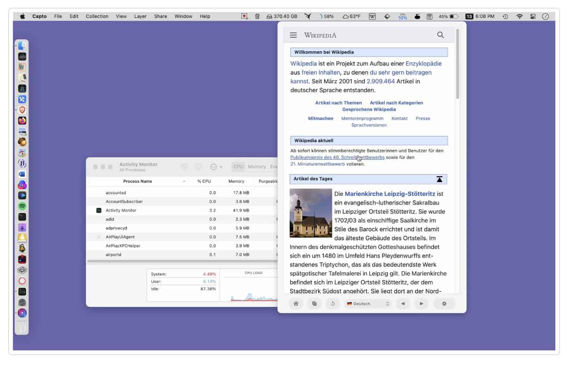Image resolution: width=570 pixels, height=365 pixels.
Task: Open the Marienkirche Leipzig-Stötteritz article link
Action: (390, 194)
